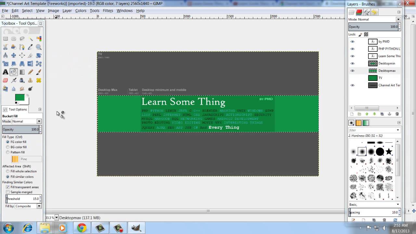This screenshot has width=416, height=234.
Task: Select the Eraser tool
Action: click(6, 80)
